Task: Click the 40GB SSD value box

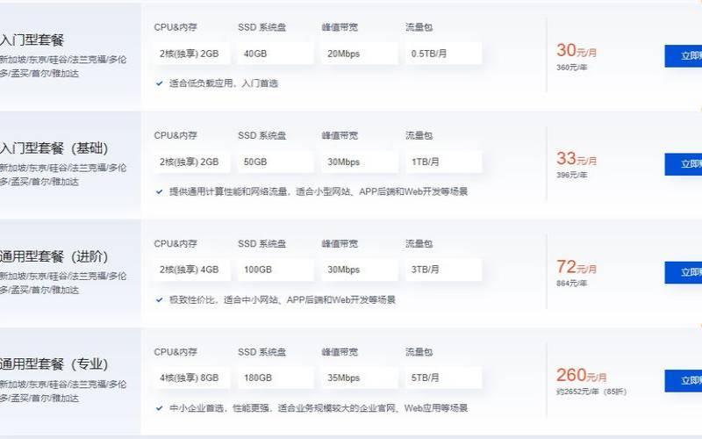Action: pos(276,54)
